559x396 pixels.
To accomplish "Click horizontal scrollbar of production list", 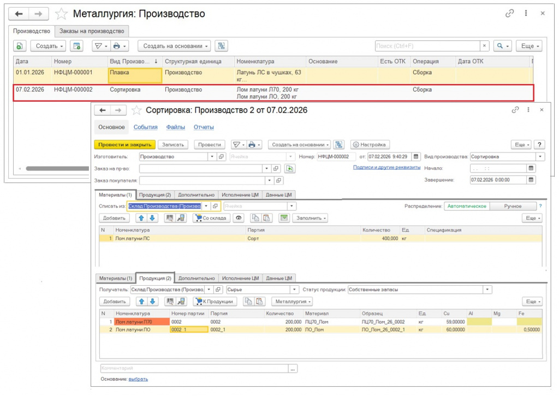I will 57,168.
